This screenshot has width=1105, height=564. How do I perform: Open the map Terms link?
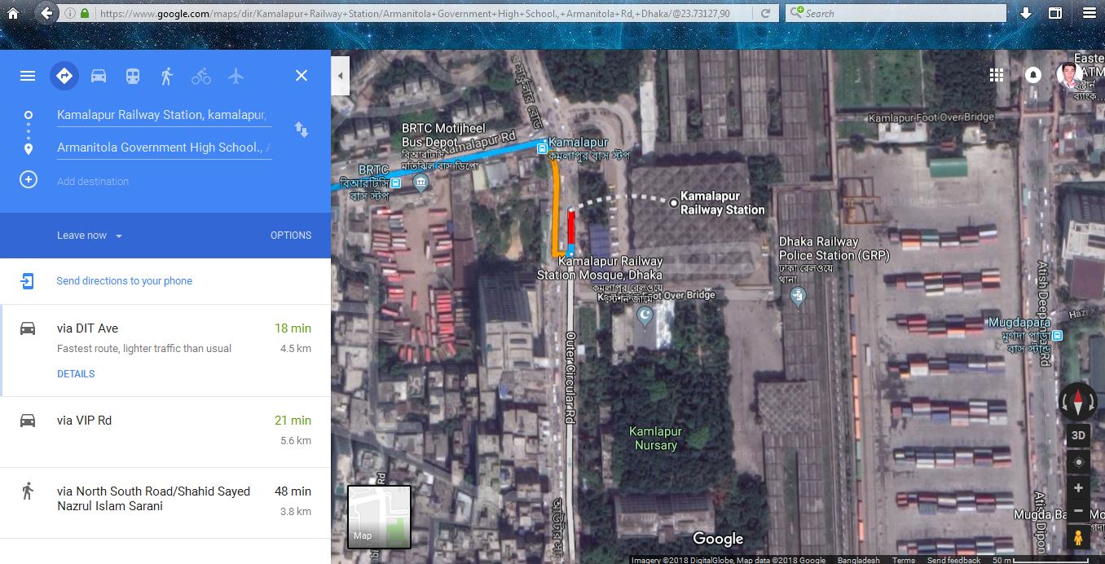[x=904, y=560]
